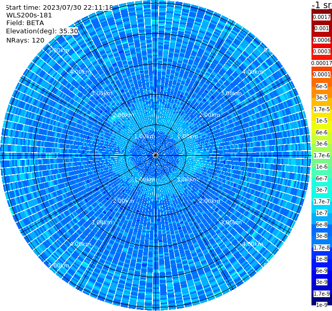This screenshot has height=311, width=332.
Task: Select the 3e-5 colorbar value
Action: click(322, 97)
